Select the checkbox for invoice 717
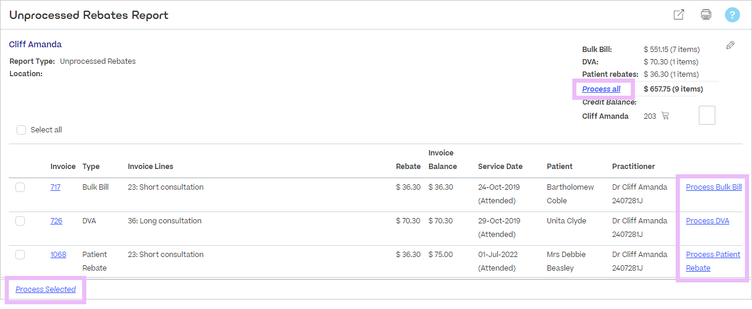This screenshot has width=752, height=309. (x=20, y=187)
